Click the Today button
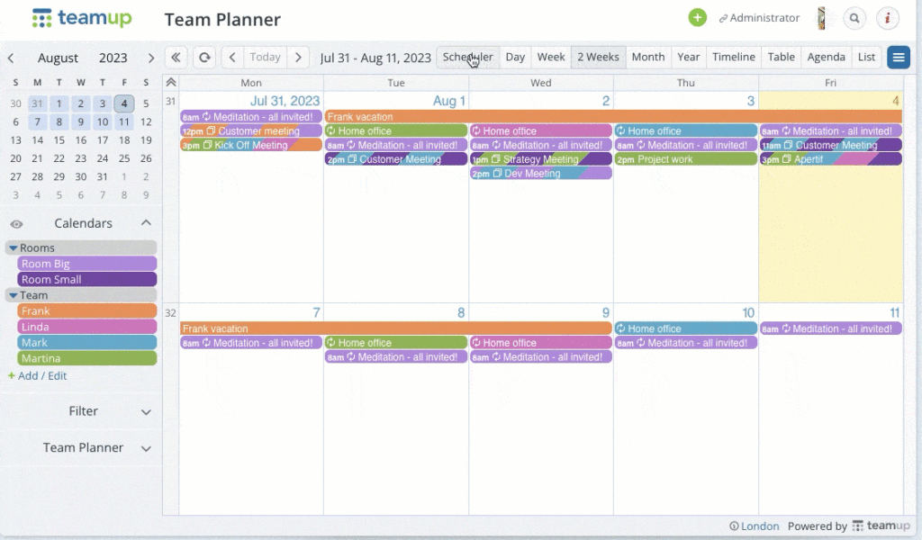 [x=265, y=58]
